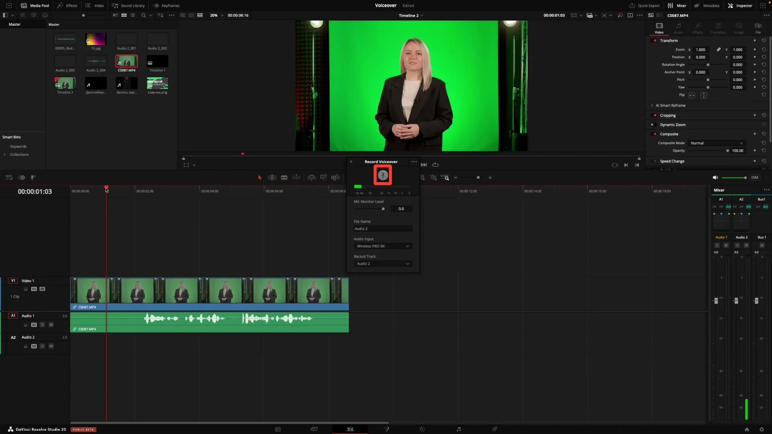Select the blade edit mode tool
Screen dimensions: 772x434
pos(284,178)
